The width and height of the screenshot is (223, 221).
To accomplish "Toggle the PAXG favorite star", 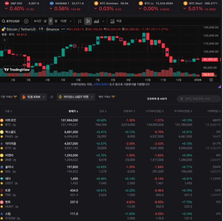I will (x=2, y=137).
